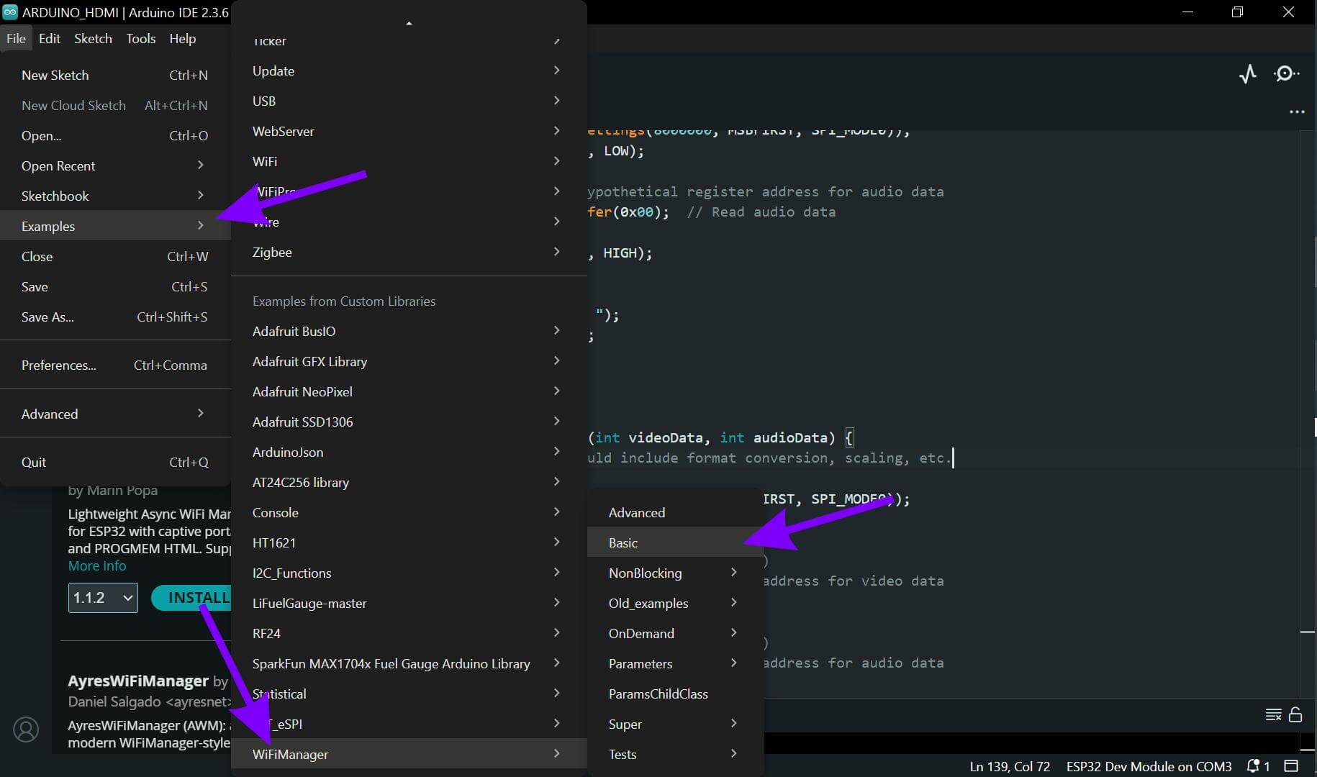The image size is (1317, 777).
Task: Expand Tests example folder
Action: 675,755
